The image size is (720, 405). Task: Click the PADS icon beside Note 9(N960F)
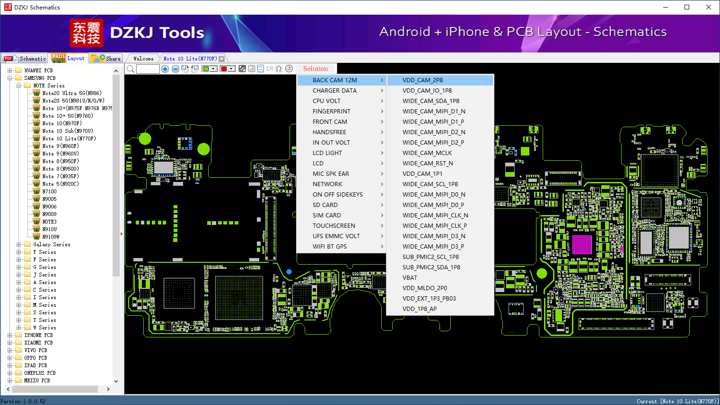coord(36,146)
